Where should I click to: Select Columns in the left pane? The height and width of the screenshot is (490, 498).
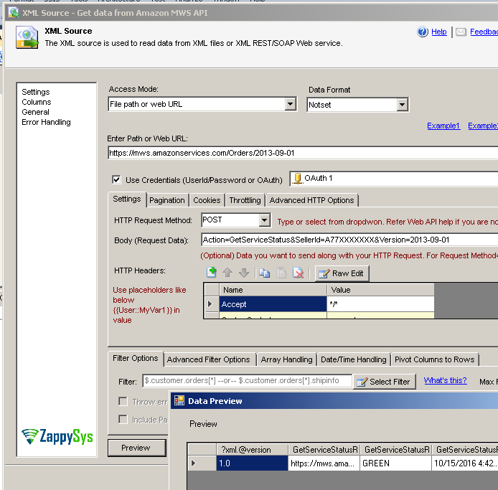coord(37,103)
